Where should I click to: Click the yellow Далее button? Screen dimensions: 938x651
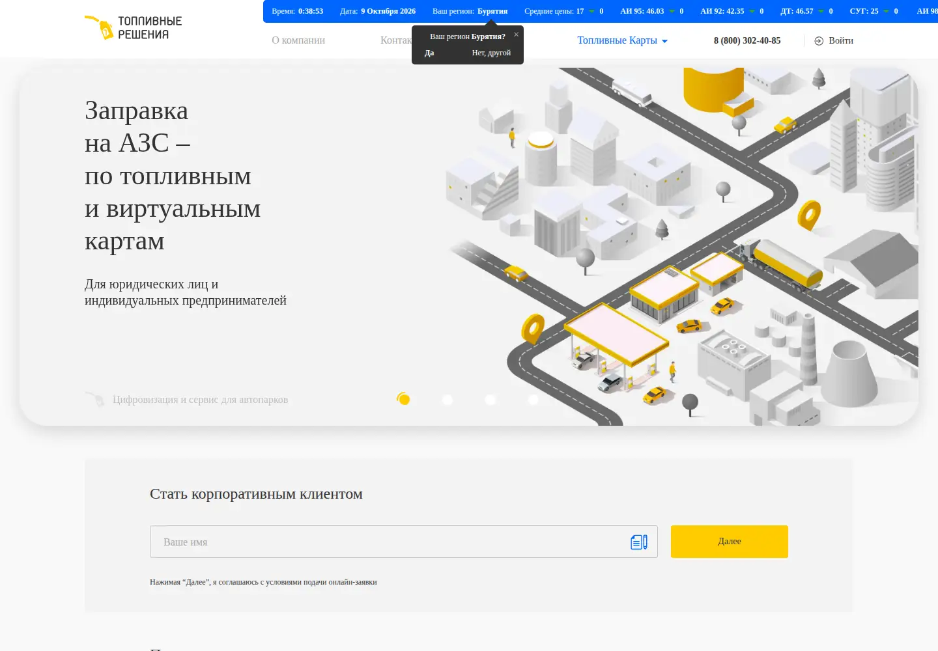tap(730, 542)
